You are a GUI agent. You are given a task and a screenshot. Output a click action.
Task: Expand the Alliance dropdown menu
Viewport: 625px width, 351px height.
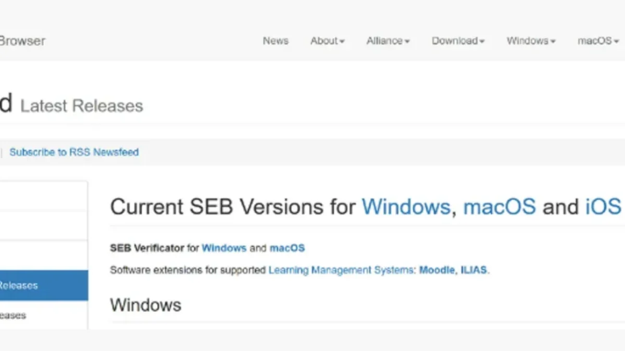coord(388,41)
